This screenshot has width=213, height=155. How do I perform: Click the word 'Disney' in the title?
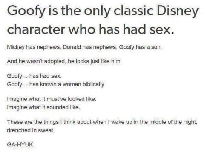[x=178, y=11]
